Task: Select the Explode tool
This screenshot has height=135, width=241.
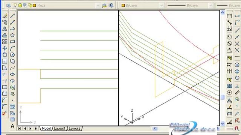Action: pos(5,113)
